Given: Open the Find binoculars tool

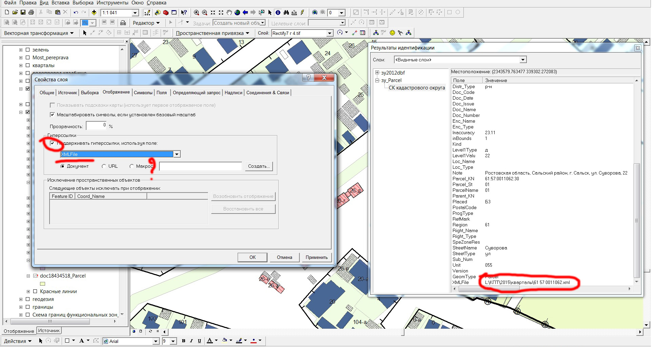Looking at the screenshot, I should (286, 13).
